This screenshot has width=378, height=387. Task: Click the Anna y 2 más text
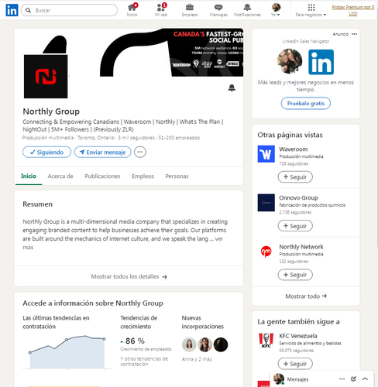[x=197, y=359]
